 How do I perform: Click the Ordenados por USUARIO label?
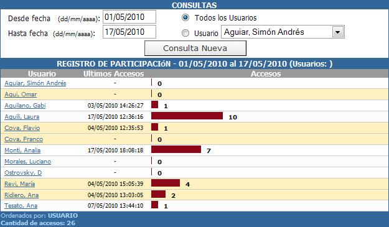[39, 215]
